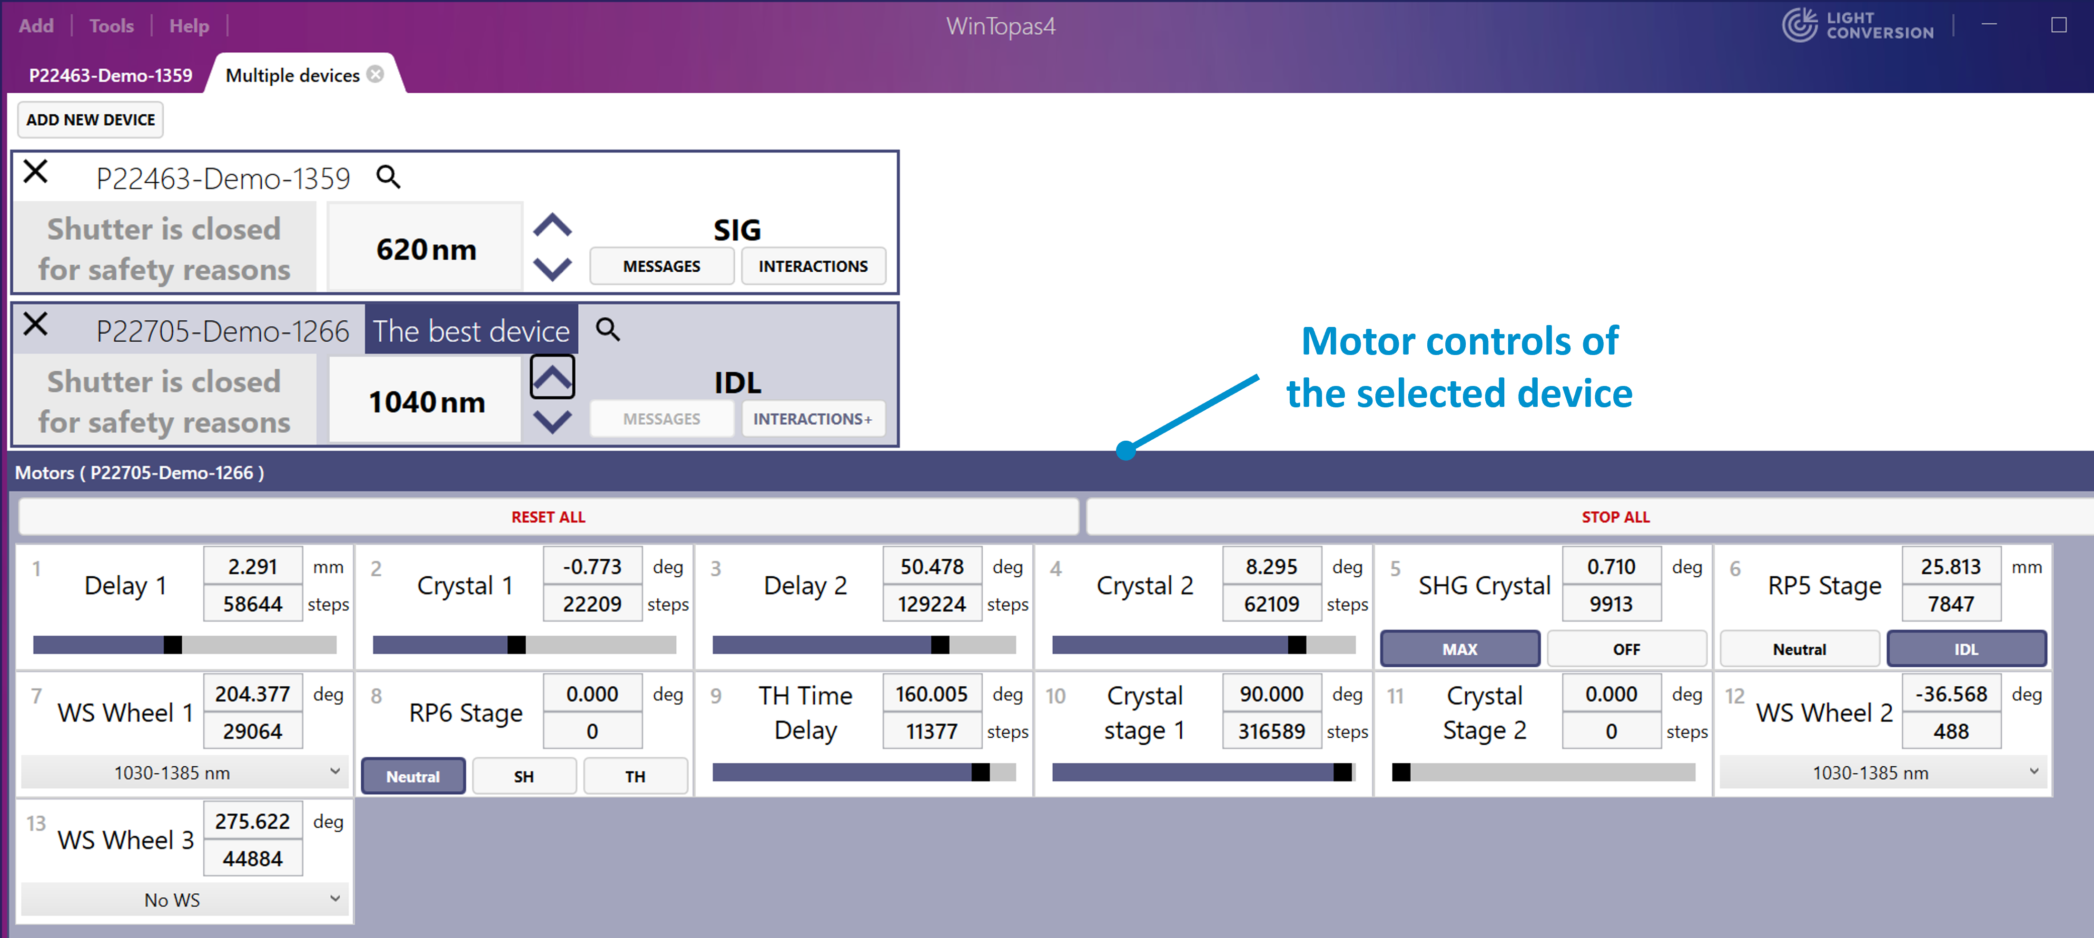This screenshot has width=2094, height=938.
Task: Click the Light Conversion logo
Action: pos(1858,25)
